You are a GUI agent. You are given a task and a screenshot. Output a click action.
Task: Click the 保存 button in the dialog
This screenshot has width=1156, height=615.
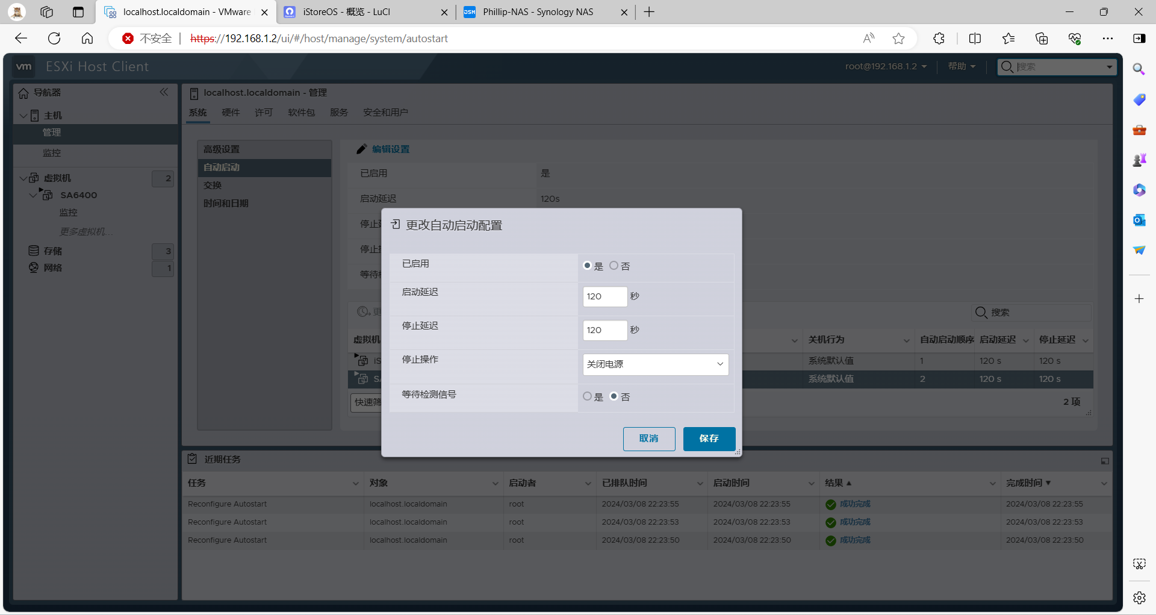point(709,439)
